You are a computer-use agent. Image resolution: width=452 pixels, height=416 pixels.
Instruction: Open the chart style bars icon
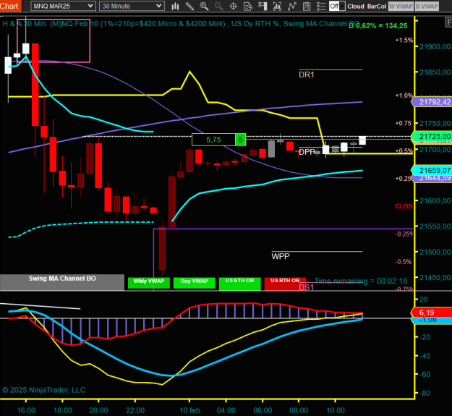pyautogui.click(x=175, y=6)
